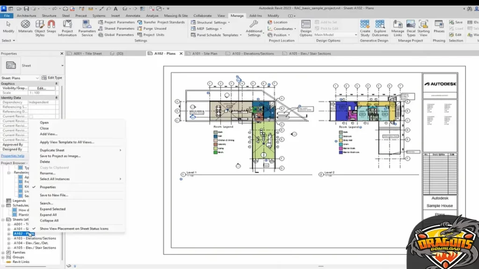Click Purge Unused
The width and height of the screenshot is (479, 269).
[152, 28]
